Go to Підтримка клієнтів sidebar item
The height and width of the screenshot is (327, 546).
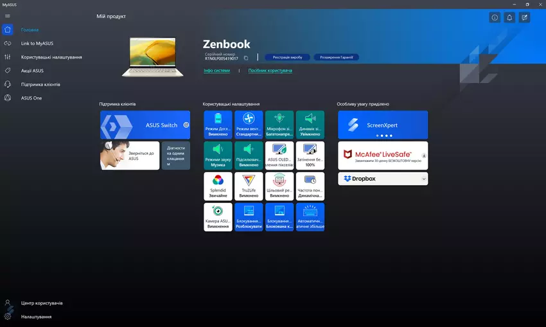pos(40,84)
